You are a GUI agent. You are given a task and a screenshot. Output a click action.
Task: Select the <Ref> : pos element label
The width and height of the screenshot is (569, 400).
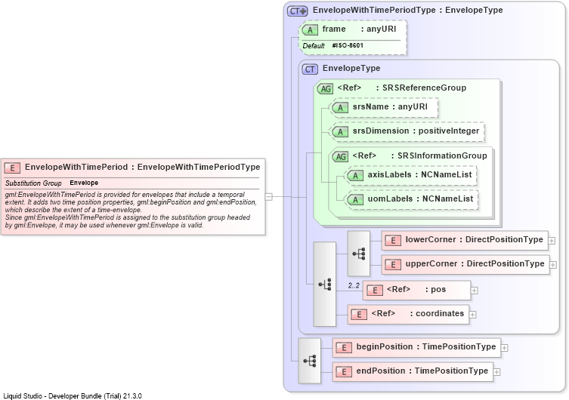[416, 290]
